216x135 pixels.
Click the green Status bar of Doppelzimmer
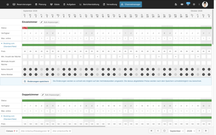117,101
